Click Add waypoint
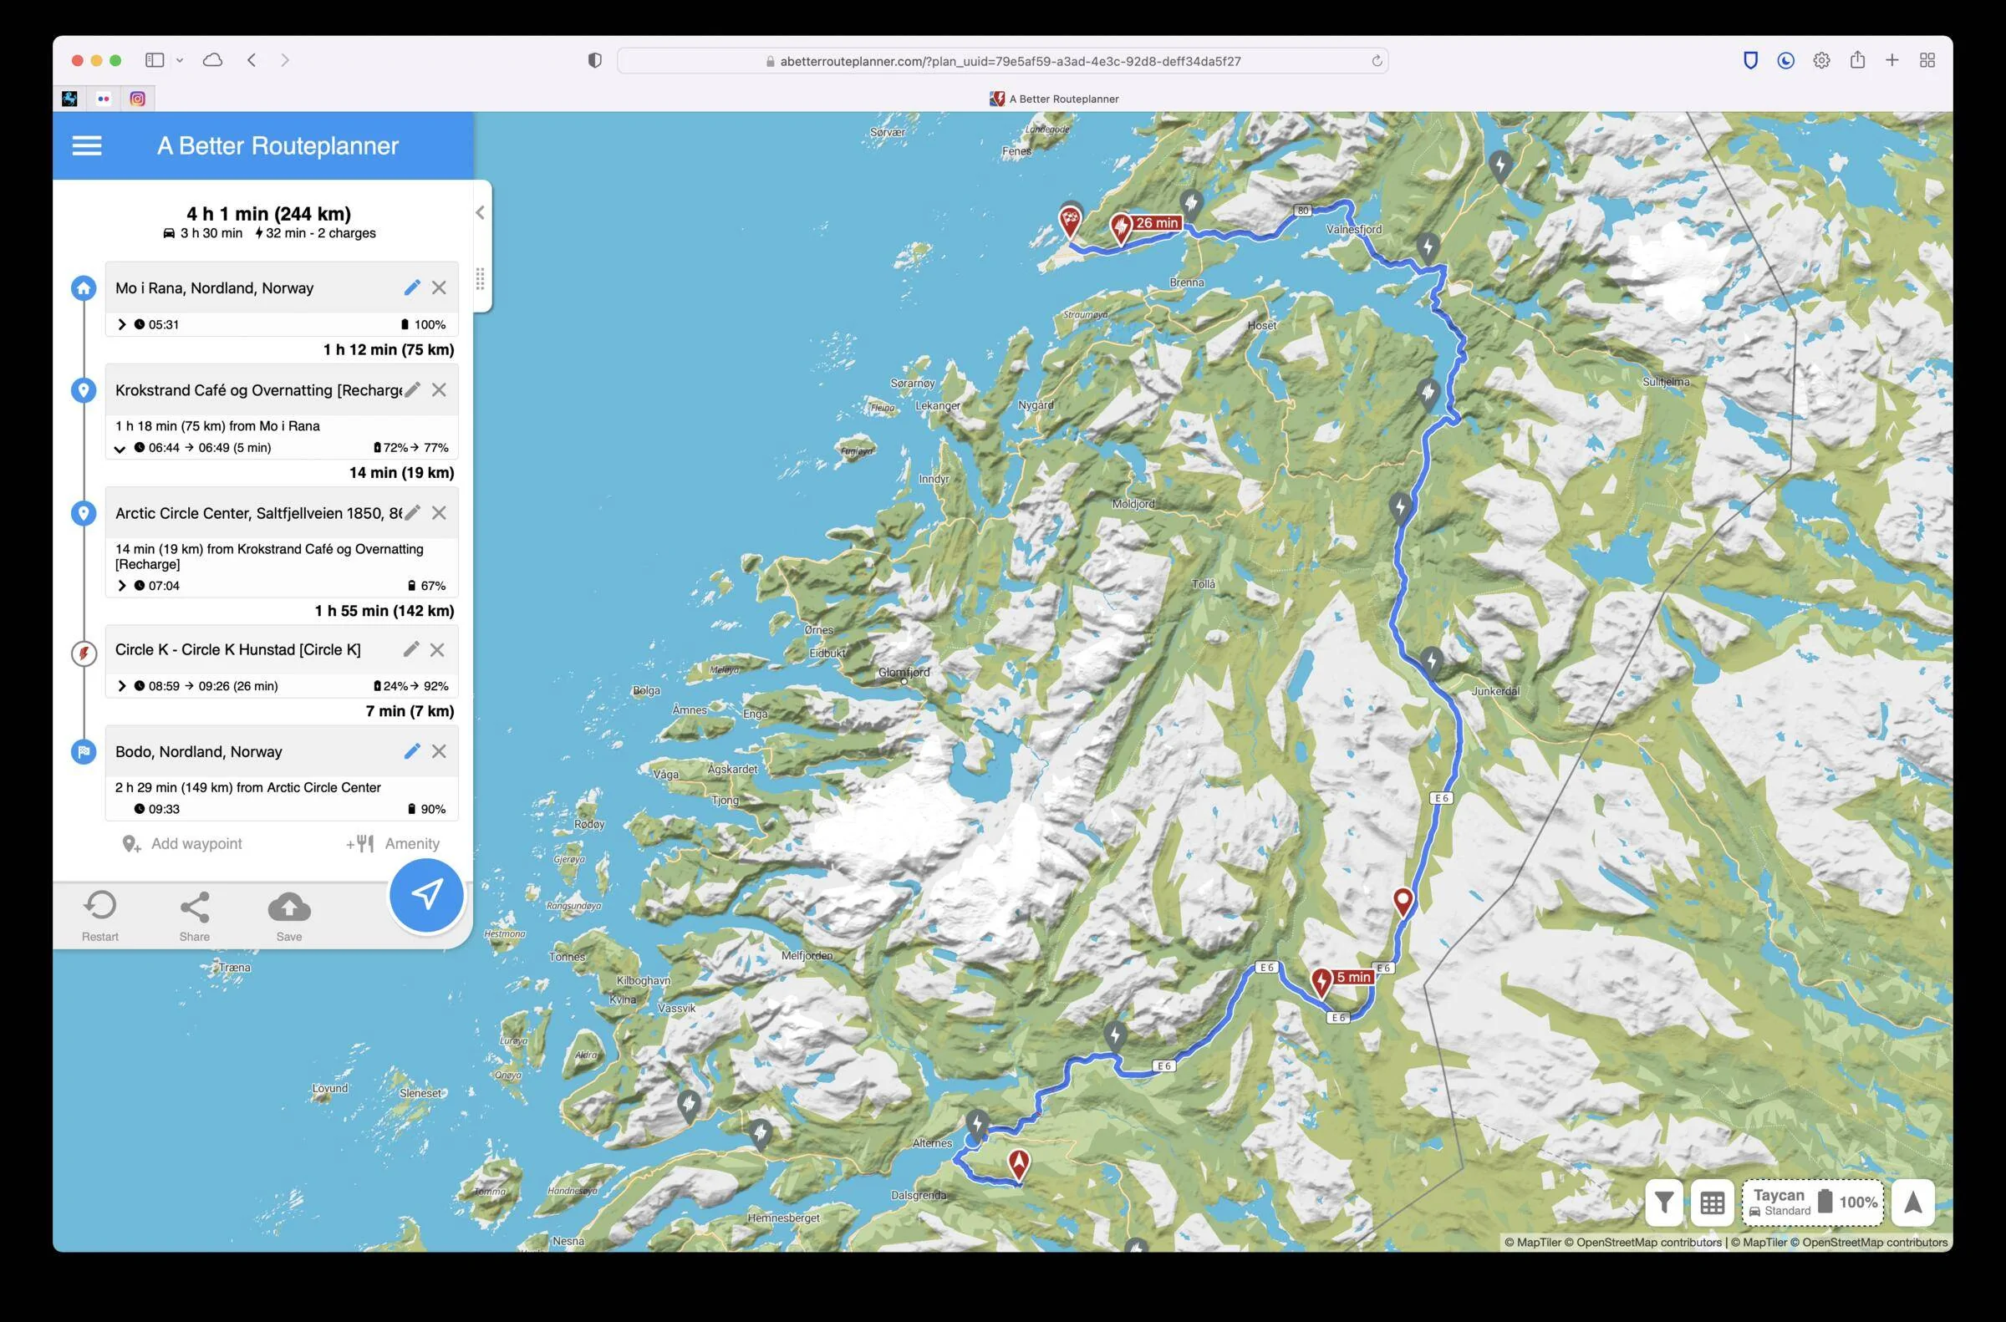2006x1322 pixels. coord(182,844)
